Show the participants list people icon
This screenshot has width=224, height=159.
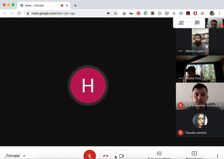tap(181, 22)
